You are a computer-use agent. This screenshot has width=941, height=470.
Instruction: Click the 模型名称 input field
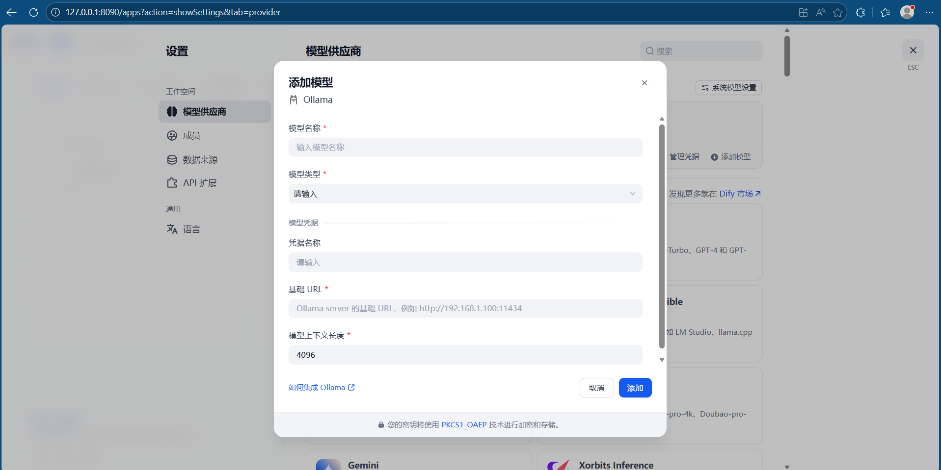pos(465,148)
